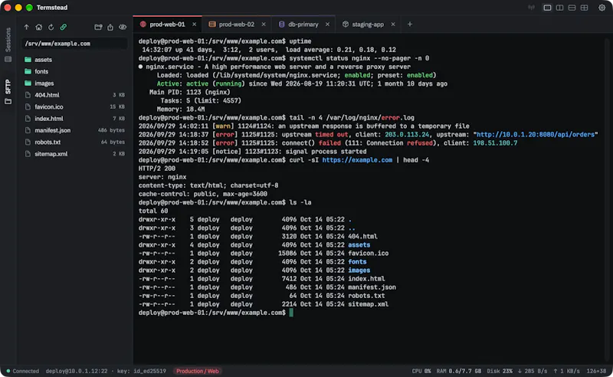Click the db-primary database icon
Viewport: 613px width, 377px height.
(281, 25)
